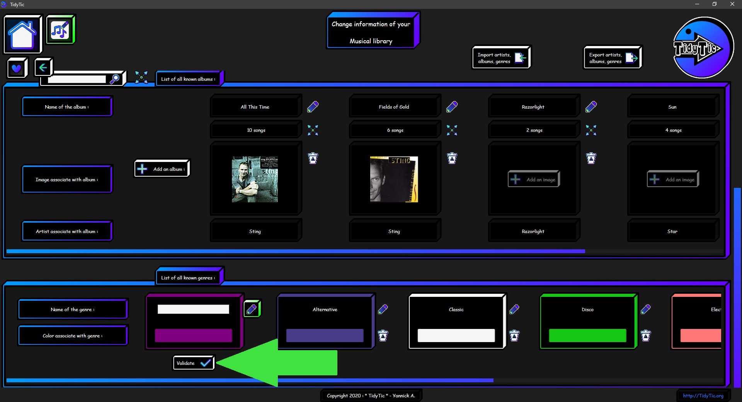Pick the purple color for new genre
742x402 pixels.
[193, 336]
